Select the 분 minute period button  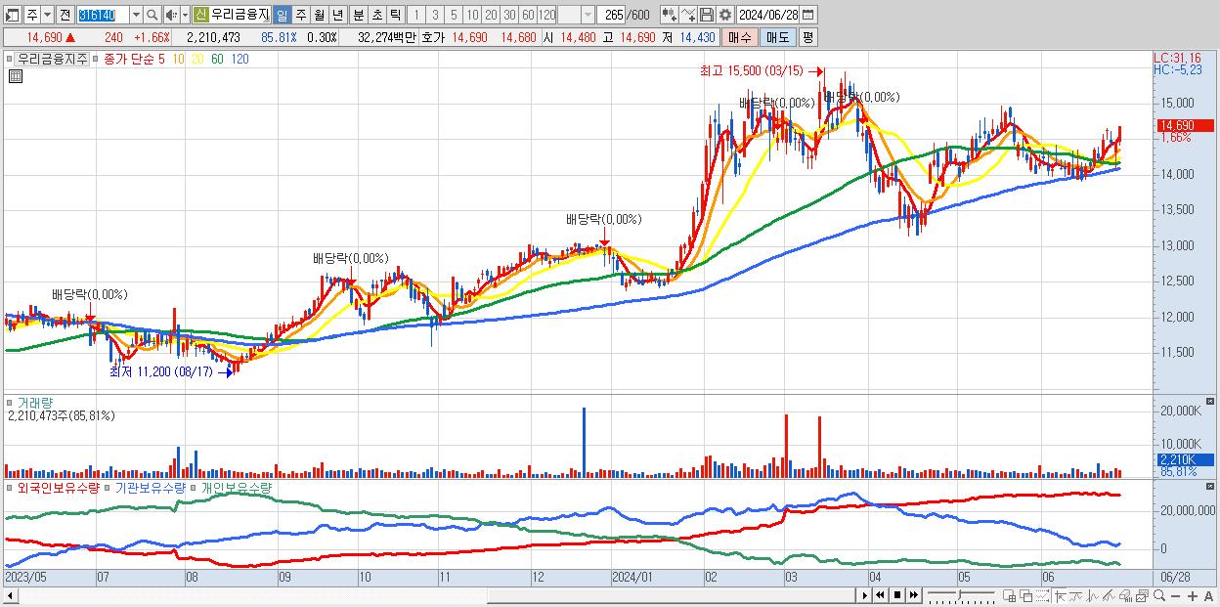pos(358,15)
